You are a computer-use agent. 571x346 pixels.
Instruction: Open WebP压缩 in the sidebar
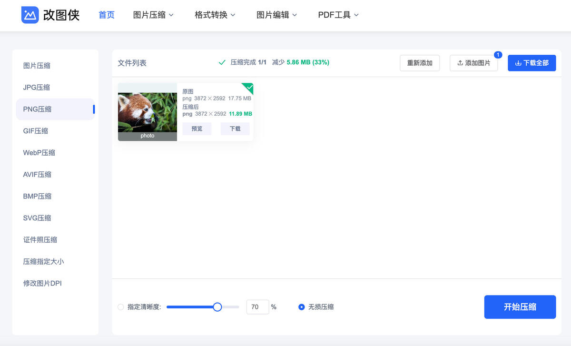pyautogui.click(x=55, y=153)
